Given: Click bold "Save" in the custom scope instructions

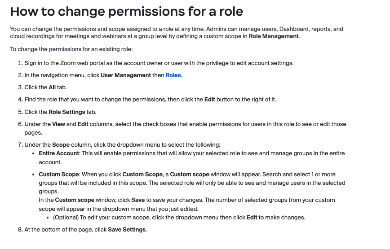Looking at the screenshot, I should 138,200.
